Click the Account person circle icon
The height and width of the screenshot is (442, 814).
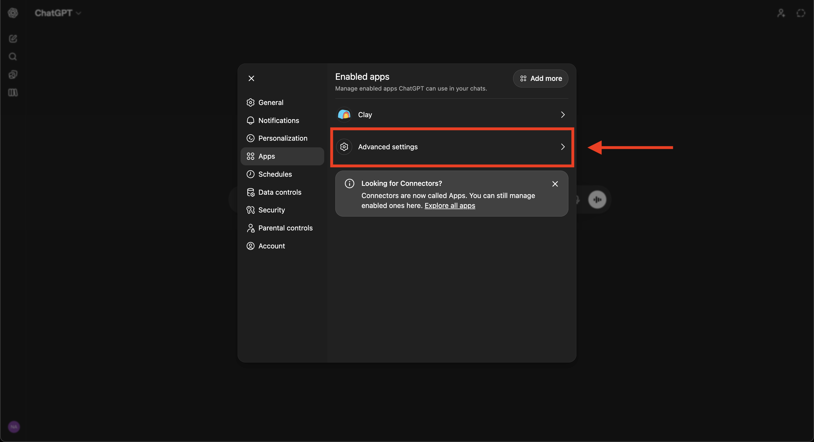pyautogui.click(x=251, y=246)
